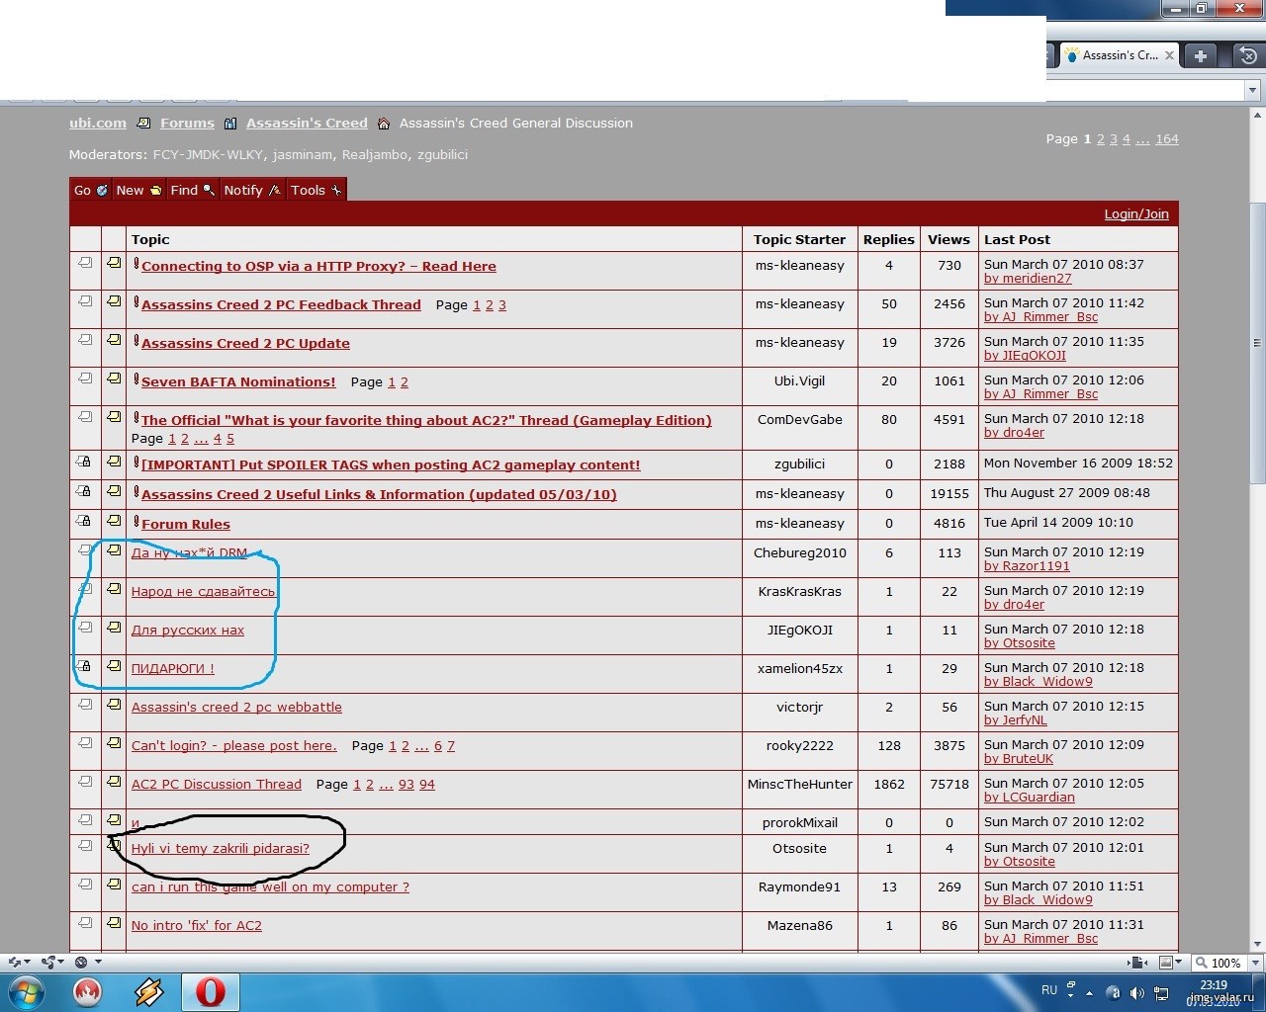1266x1012 pixels.
Task: Open the Official favorite thing about AC2 thread
Action: (426, 420)
